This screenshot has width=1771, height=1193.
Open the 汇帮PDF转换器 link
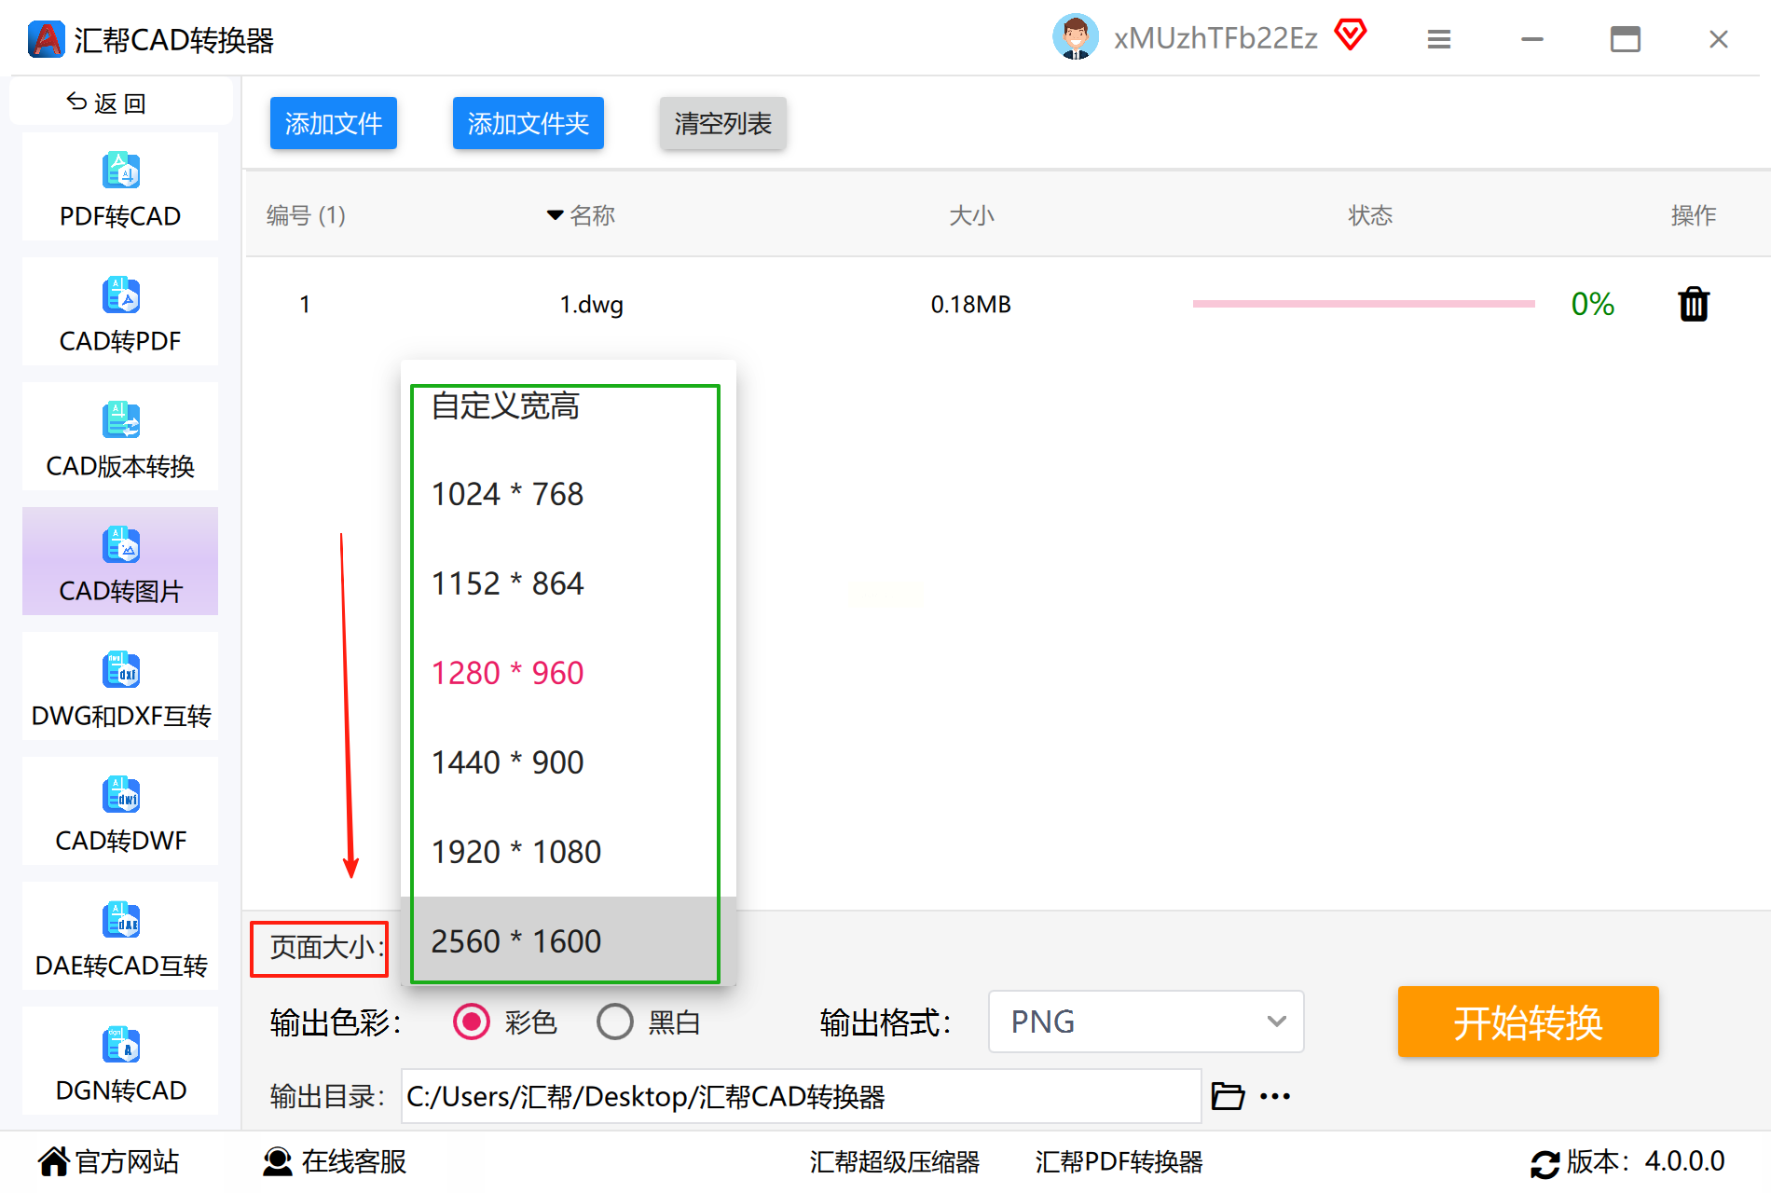(1119, 1161)
